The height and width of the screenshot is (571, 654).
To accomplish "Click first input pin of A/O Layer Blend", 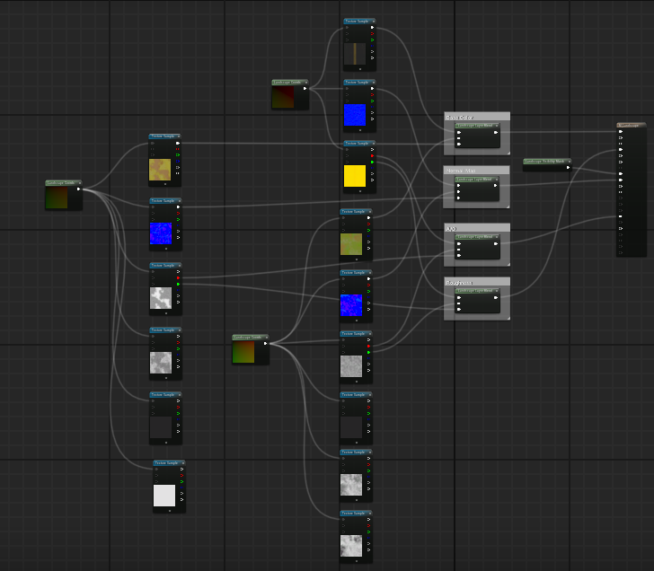I will click(459, 243).
